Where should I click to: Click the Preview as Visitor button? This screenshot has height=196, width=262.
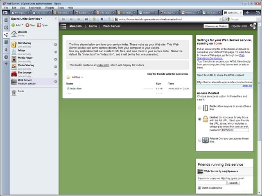pos(216,26)
